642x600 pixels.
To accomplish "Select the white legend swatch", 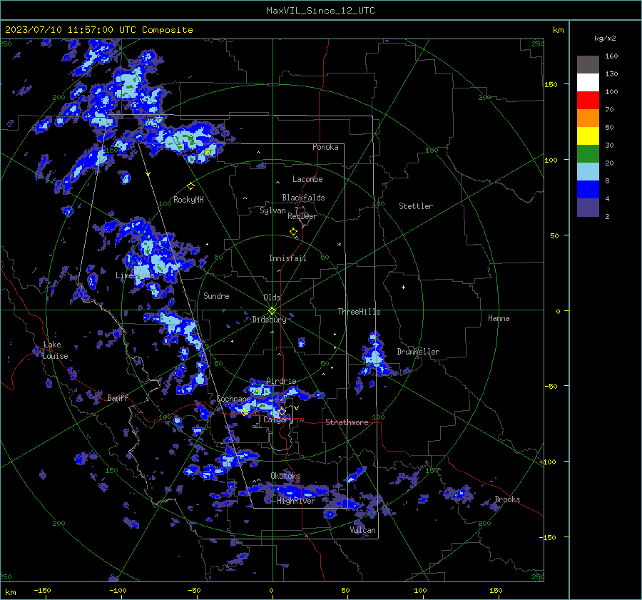I will [588, 83].
